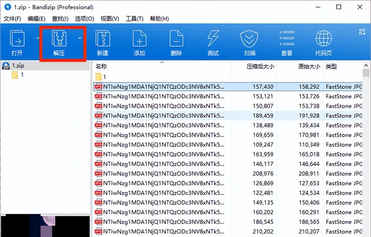The width and height of the screenshot is (371, 237).
Task: Open the View (视图) menu
Action: pos(110,19)
